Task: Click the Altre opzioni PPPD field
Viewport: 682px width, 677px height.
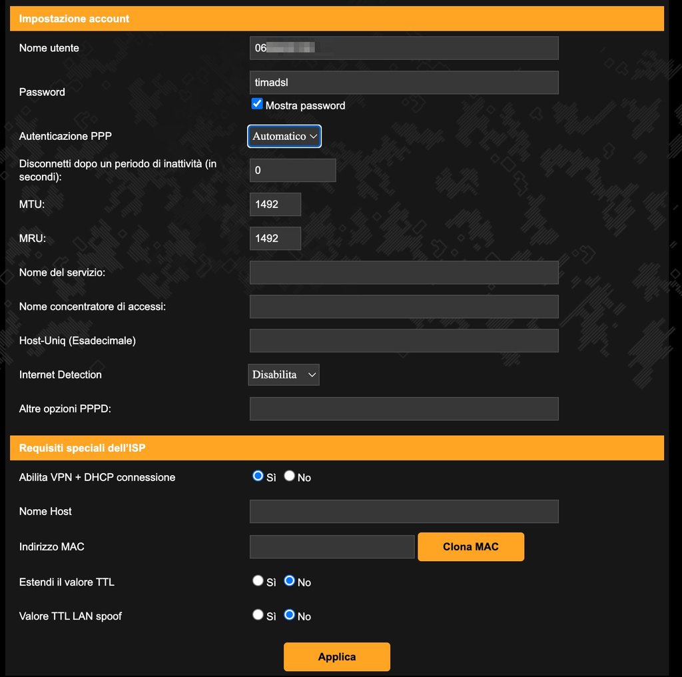Action: click(x=404, y=408)
